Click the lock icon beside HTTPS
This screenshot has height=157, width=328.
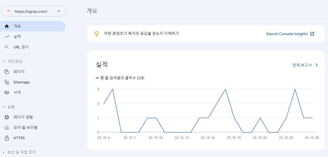(x=7, y=138)
